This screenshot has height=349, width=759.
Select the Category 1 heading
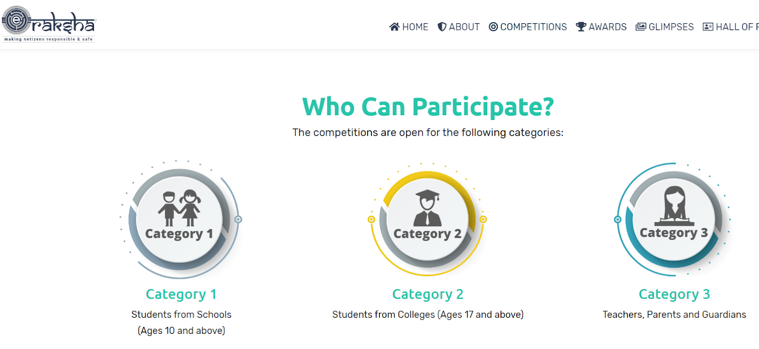coord(181,294)
